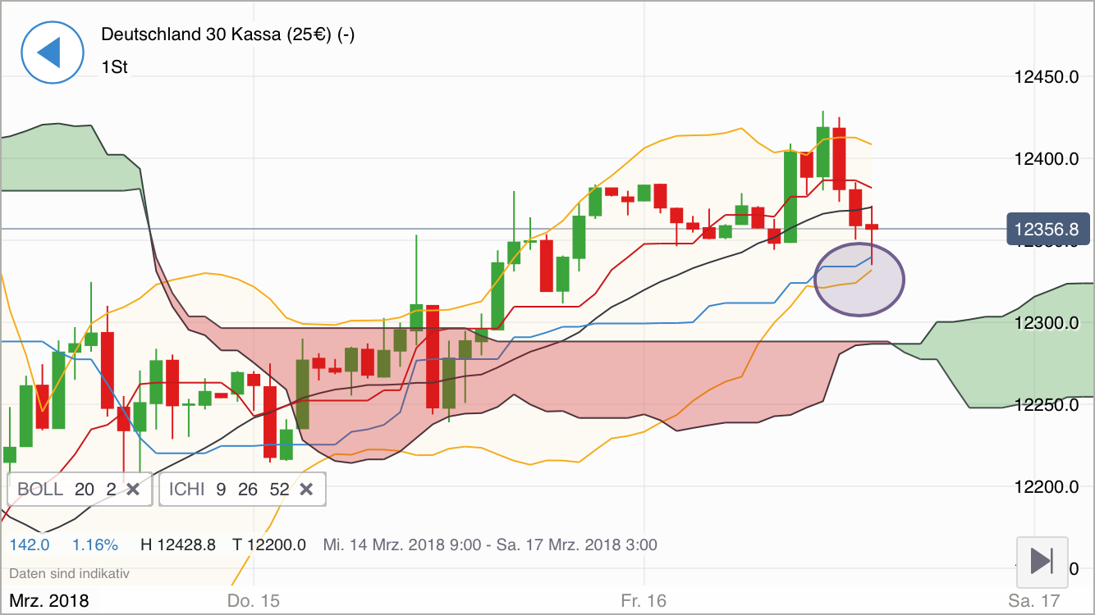Click the current price marker showing 12356.8
Screen dimensions: 1095x615
tap(1047, 230)
